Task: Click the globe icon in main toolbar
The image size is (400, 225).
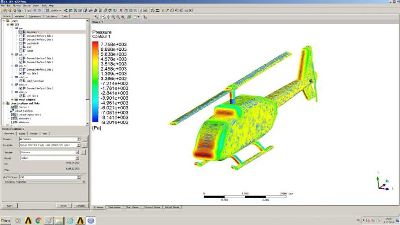Action: tap(115, 10)
